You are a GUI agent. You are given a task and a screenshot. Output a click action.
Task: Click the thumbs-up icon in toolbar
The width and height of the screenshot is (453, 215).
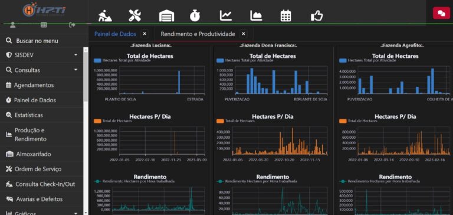click(317, 15)
